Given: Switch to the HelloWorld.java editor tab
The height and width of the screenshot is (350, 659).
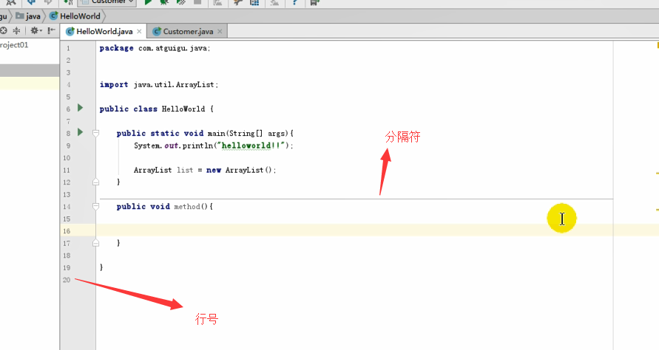Looking at the screenshot, I should point(104,32).
